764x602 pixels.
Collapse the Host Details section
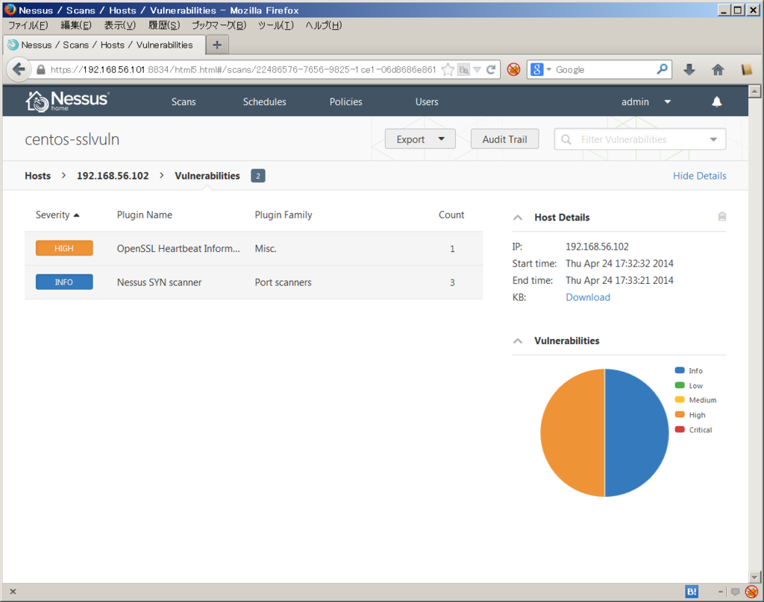pyautogui.click(x=518, y=218)
